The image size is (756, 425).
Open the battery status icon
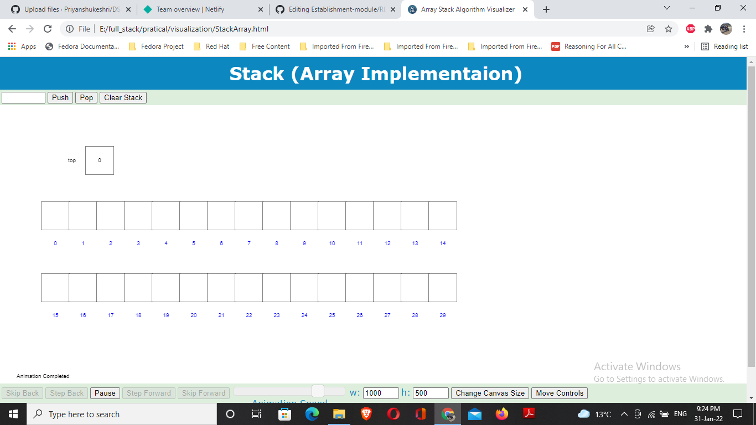click(x=664, y=414)
